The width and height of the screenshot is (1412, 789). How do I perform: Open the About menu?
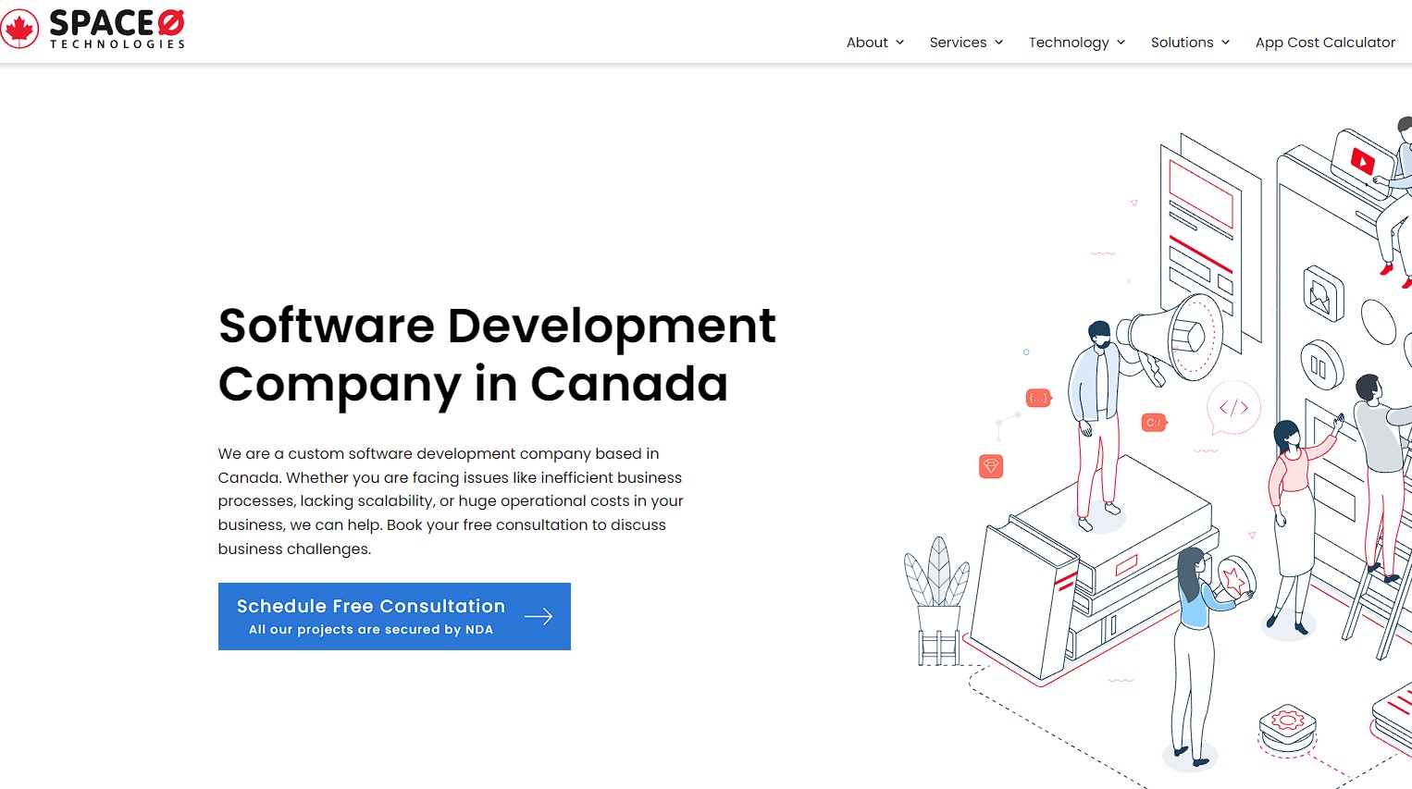(867, 43)
